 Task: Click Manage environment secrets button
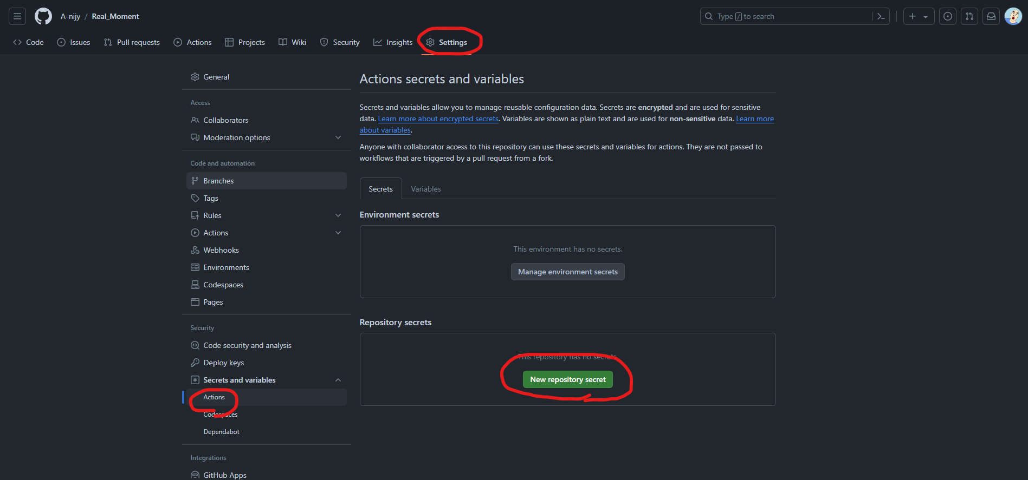point(568,272)
